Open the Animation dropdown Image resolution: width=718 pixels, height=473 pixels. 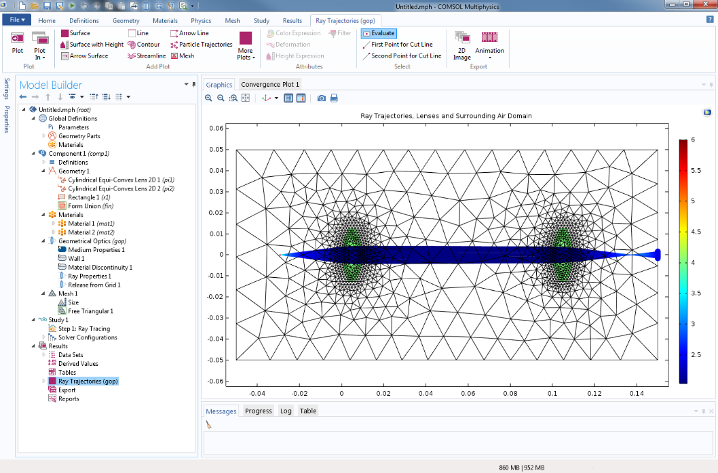tap(489, 45)
